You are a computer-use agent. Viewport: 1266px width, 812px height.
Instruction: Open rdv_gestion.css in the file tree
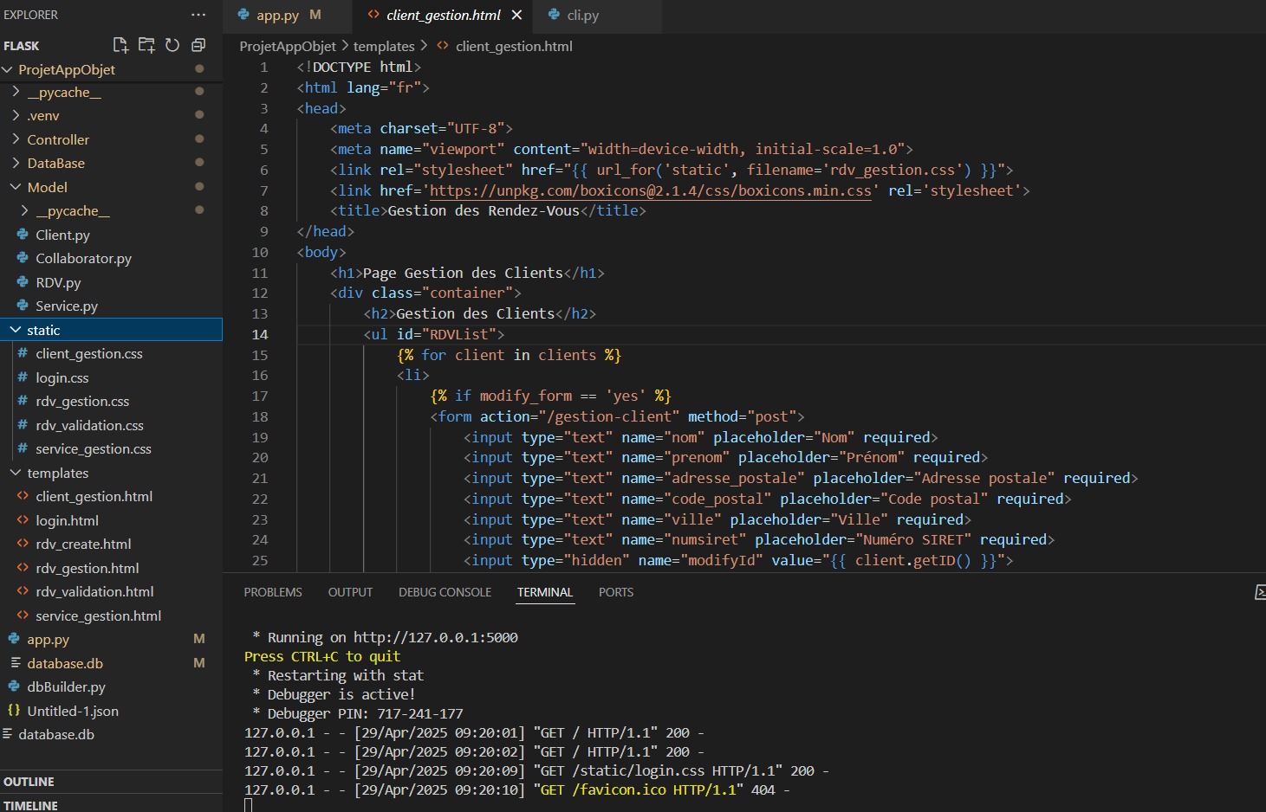coord(82,401)
